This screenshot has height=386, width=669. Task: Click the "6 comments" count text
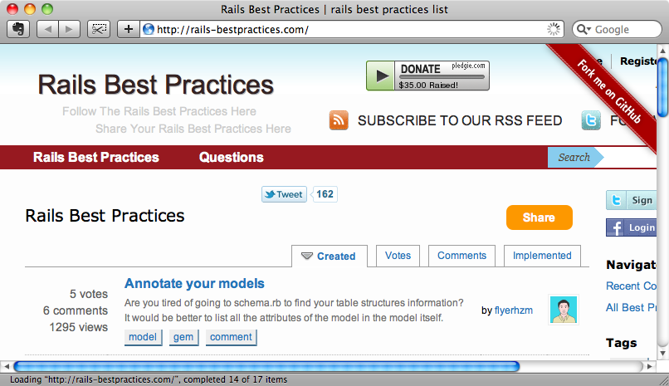[76, 310]
